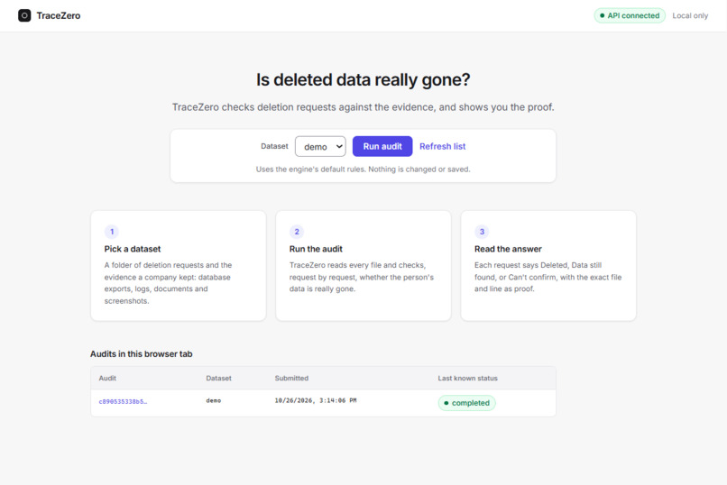The image size is (727, 485).
Task: Click the step 1 number badge
Action: point(112,232)
